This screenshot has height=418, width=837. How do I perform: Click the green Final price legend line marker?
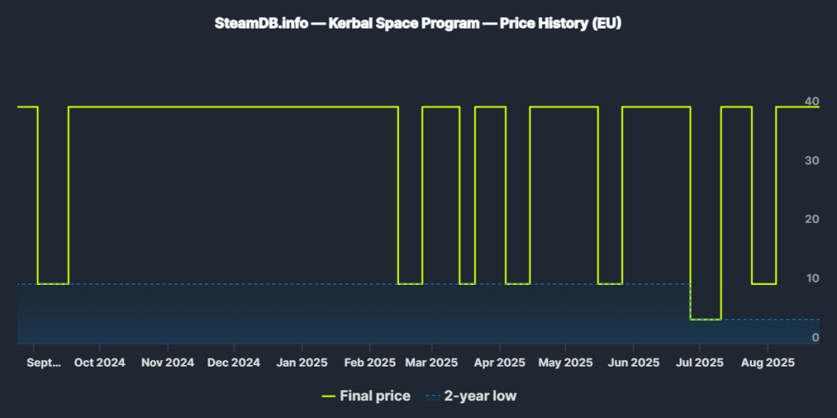coord(329,396)
